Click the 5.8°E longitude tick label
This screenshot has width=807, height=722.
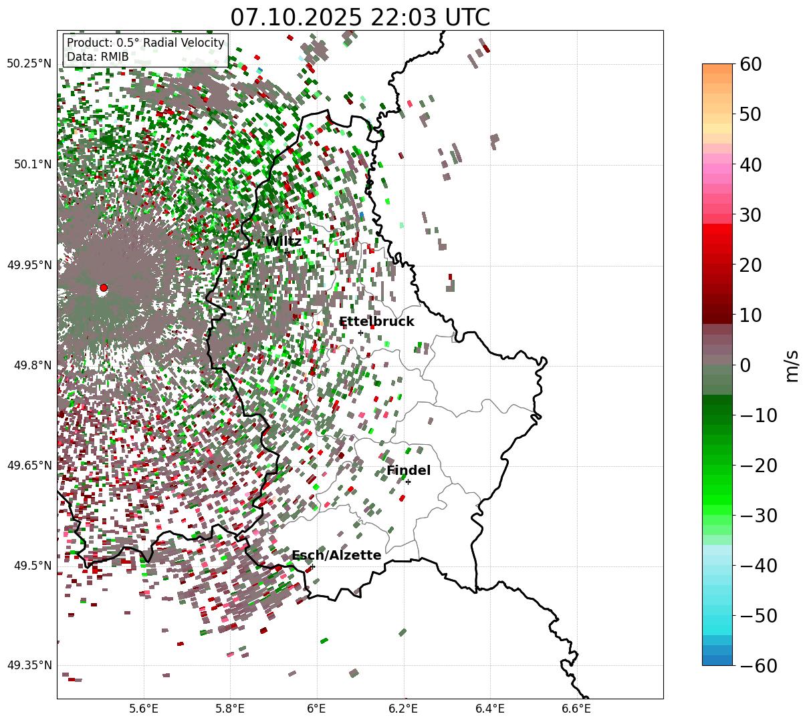230,709
